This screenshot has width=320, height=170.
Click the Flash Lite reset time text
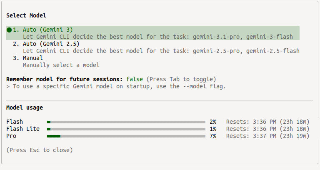click(268, 129)
